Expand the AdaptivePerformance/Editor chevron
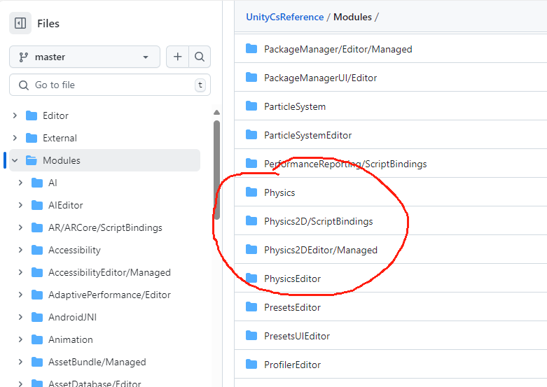Screen dimensions: 547x387 20,295
